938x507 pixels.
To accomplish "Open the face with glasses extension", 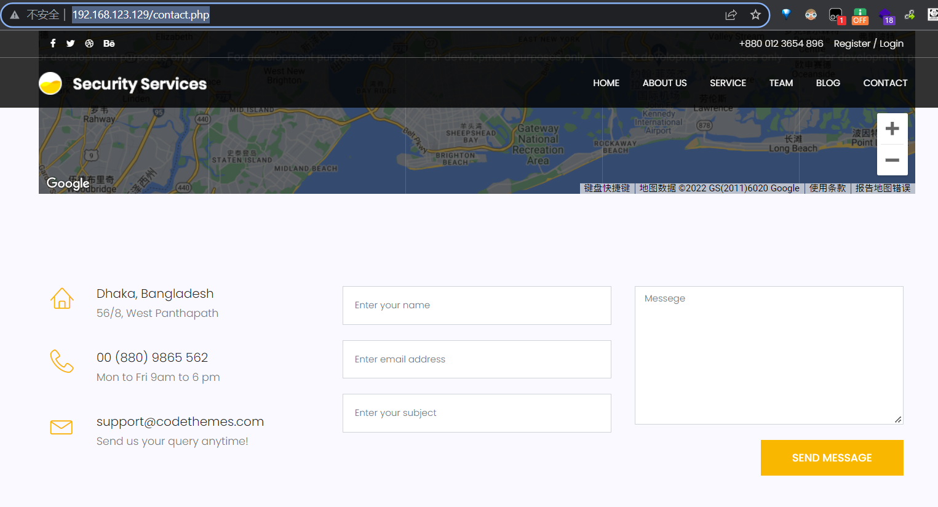I will click(x=811, y=15).
